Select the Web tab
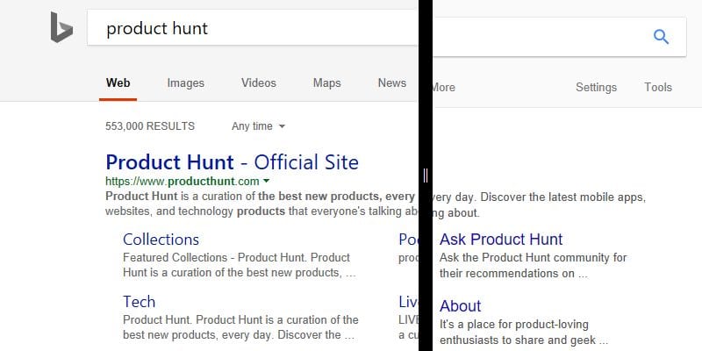Viewport: 702px width, 351px height. pyautogui.click(x=118, y=83)
